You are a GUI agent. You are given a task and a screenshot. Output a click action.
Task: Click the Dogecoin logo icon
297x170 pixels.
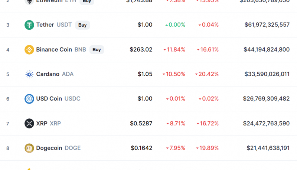click(29, 148)
